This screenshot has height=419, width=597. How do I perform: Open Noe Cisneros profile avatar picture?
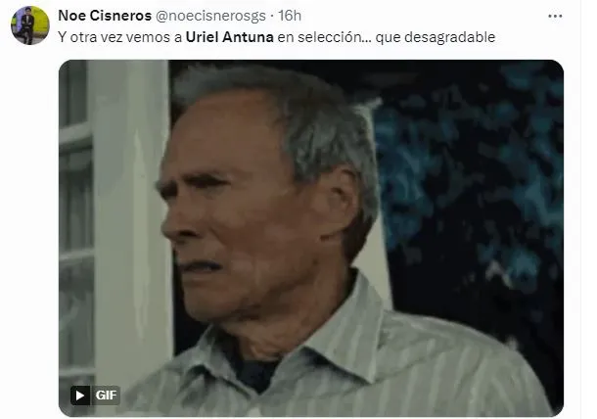tap(30, 25)
